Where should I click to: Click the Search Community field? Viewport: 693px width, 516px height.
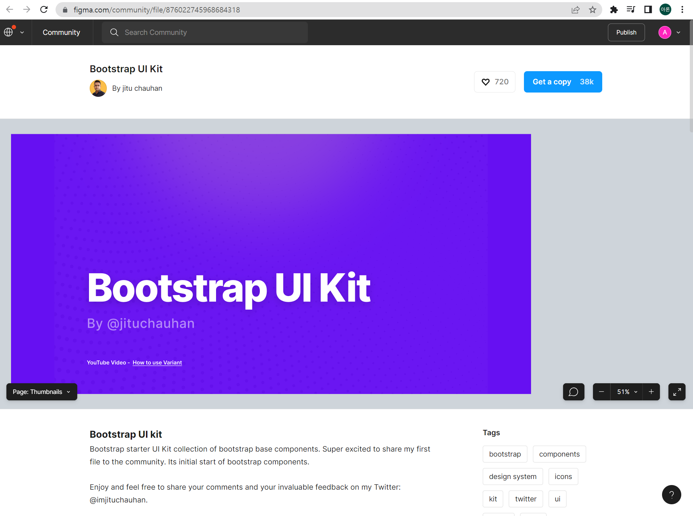point(205,32)
